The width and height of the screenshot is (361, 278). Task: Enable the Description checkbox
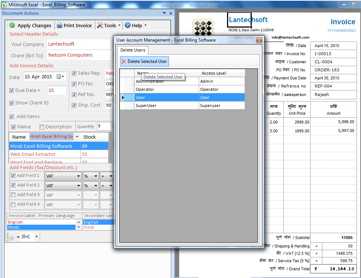coord(42,127)
